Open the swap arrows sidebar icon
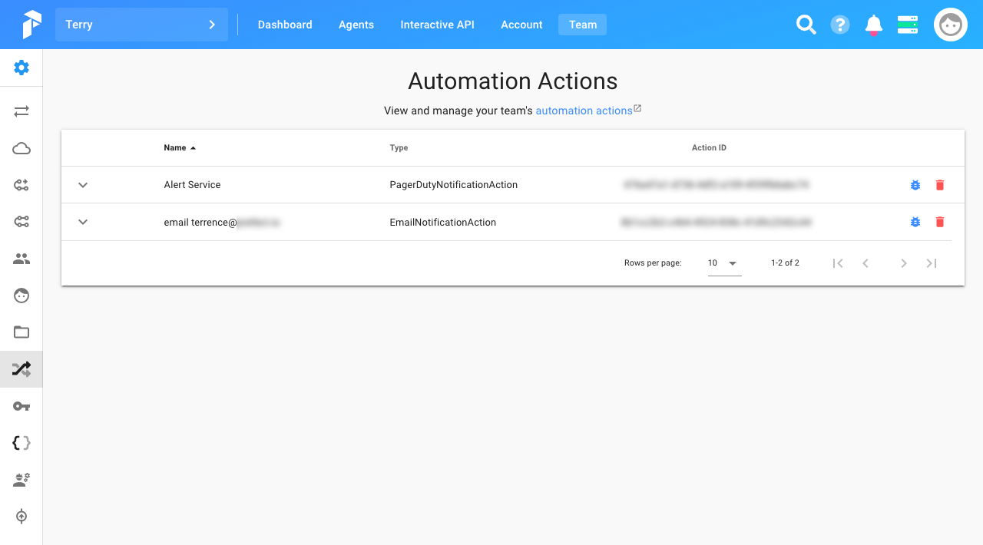This screenshot has width=983, height=545. click(22, 111)
